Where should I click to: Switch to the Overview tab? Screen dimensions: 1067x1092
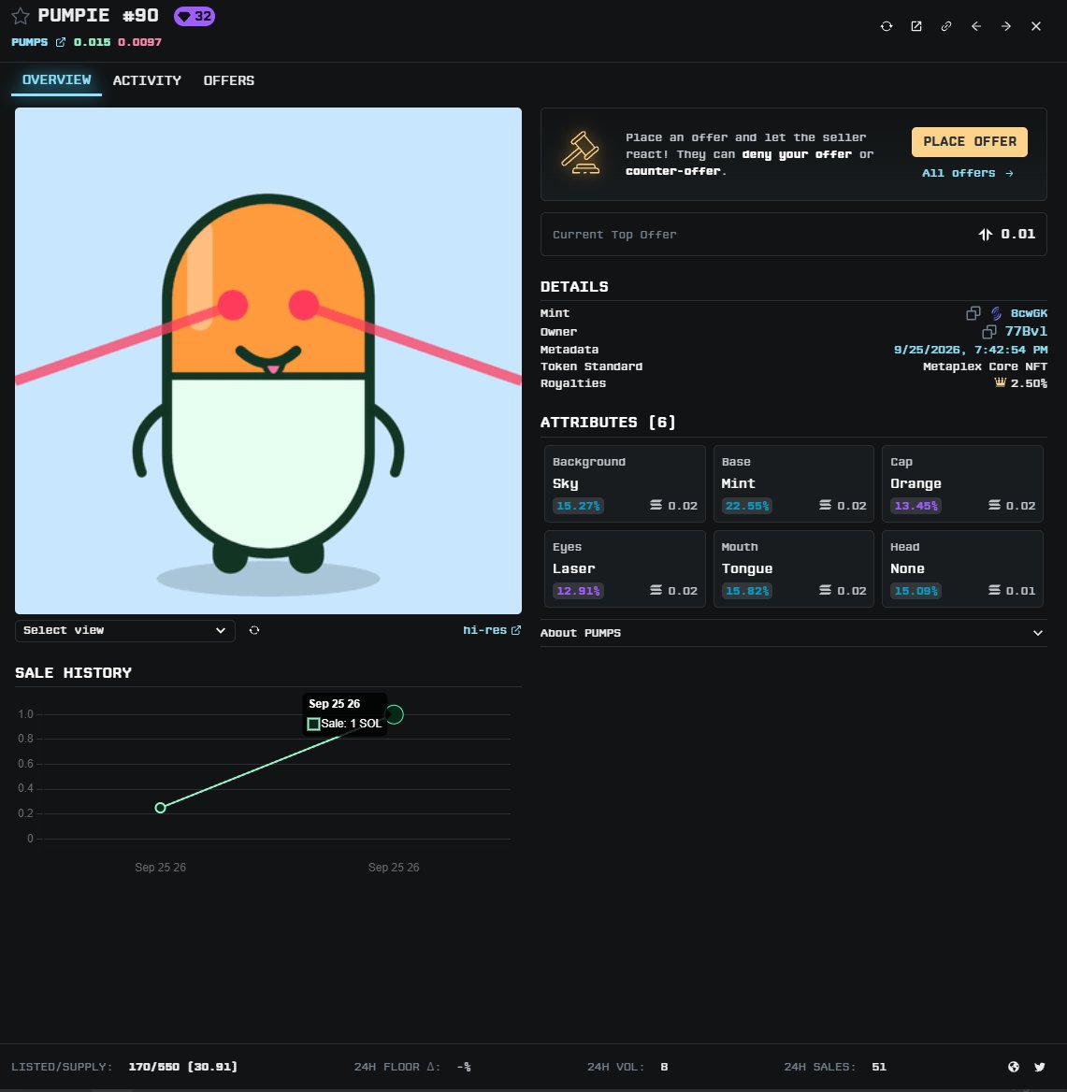pyautogui.click(x=56, y=80)
